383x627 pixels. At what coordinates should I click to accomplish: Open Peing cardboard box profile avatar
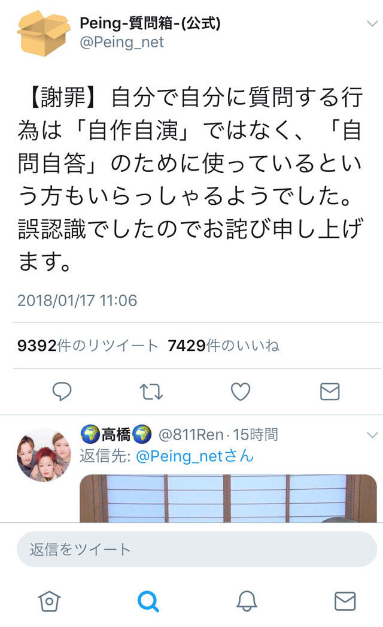click(43, 33)
